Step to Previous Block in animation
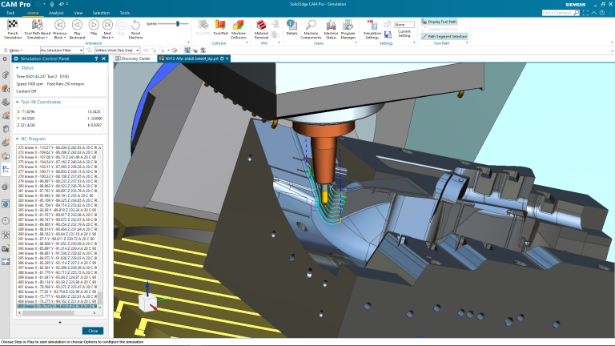Screen dimensions: 615x346 pos(59,25)
